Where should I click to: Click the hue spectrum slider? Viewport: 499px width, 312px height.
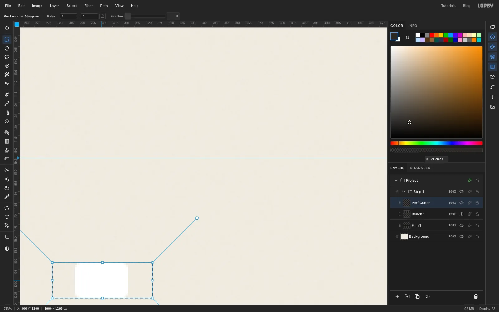point(437,143)
